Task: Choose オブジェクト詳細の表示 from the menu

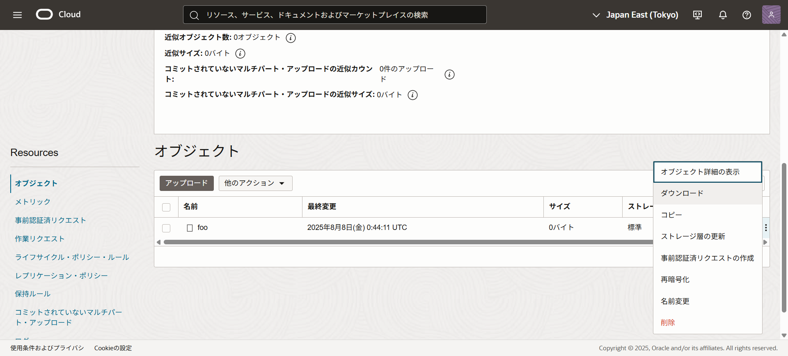Action: tap(708, 172)
